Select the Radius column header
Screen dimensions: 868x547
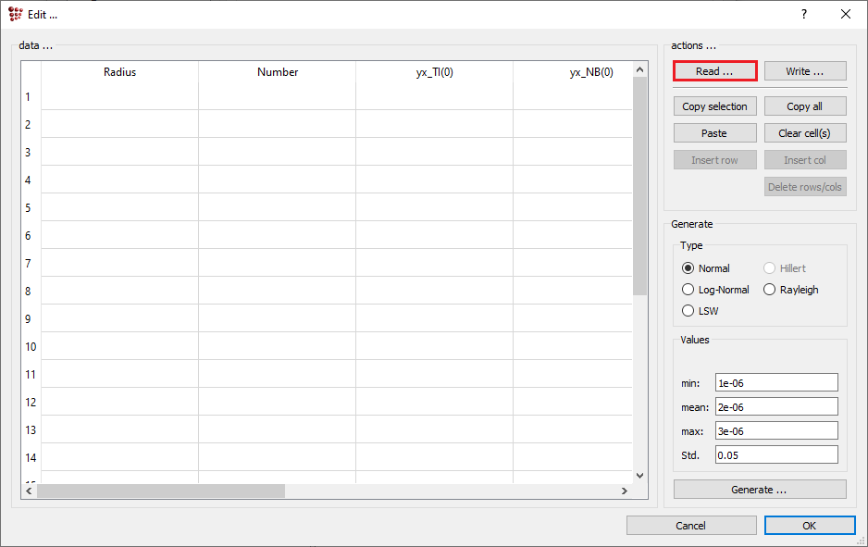coord(119,72)
